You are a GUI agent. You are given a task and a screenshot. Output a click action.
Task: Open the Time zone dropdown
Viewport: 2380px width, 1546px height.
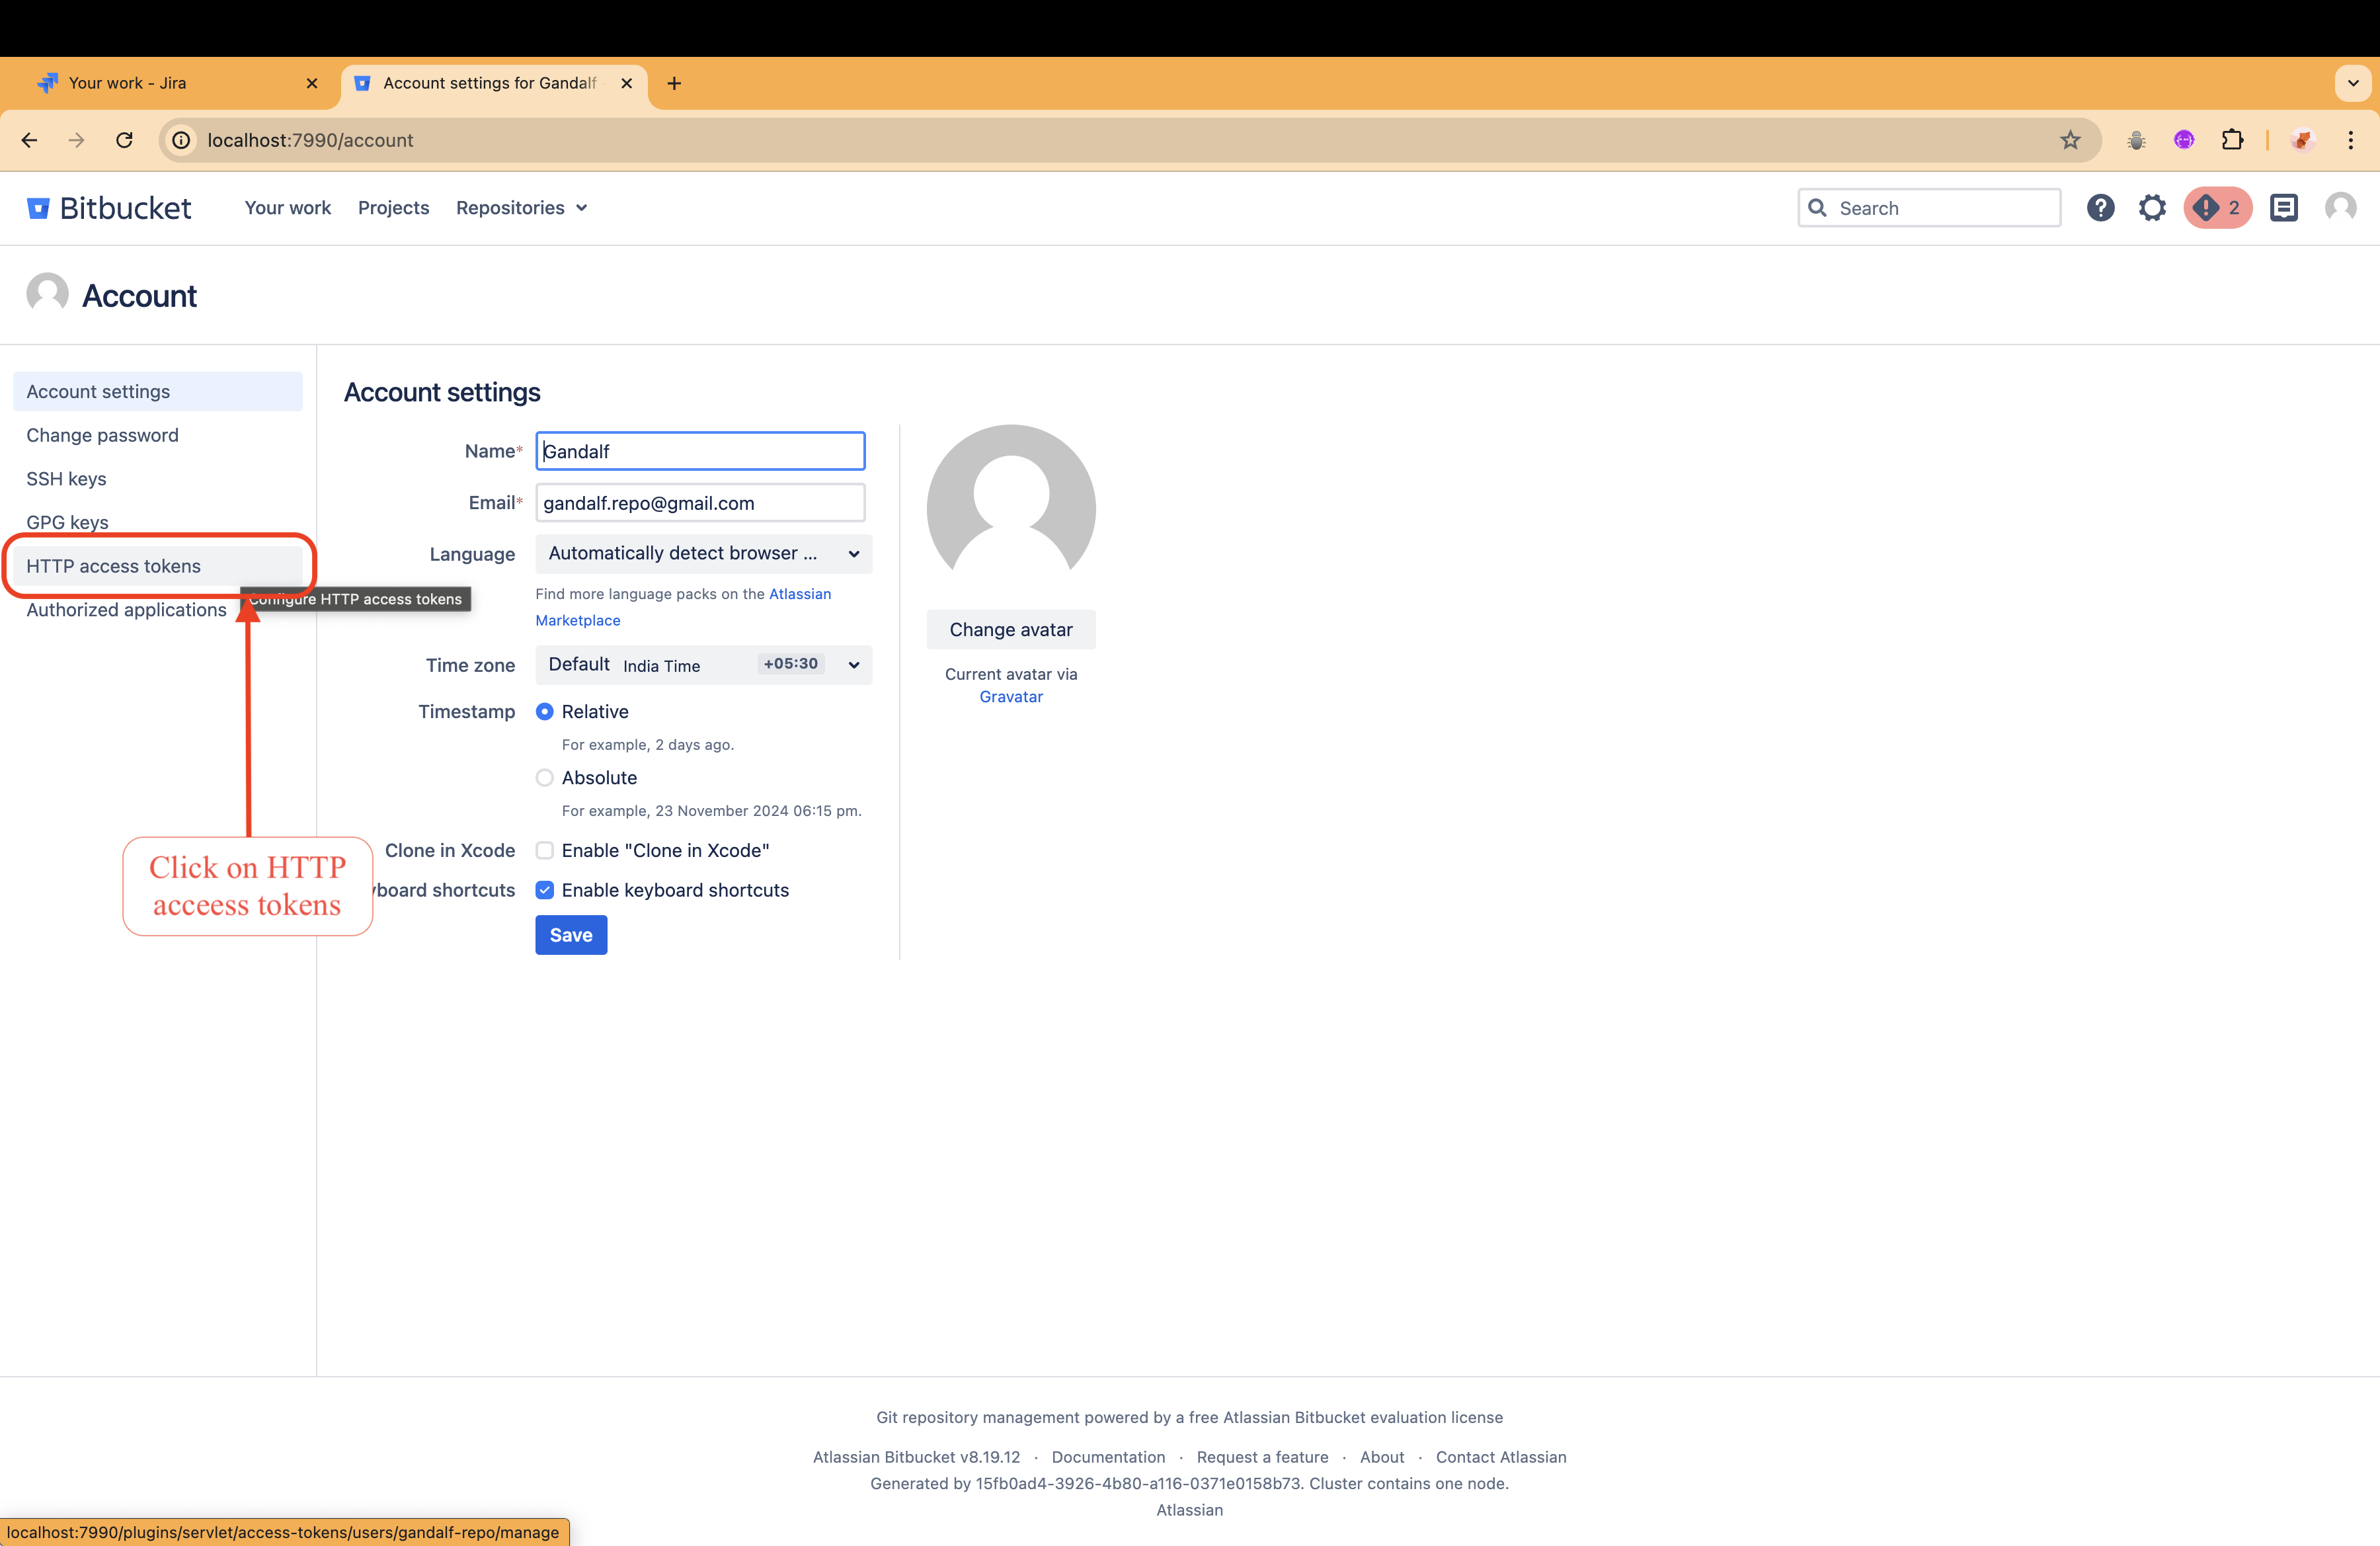[703, 665]
